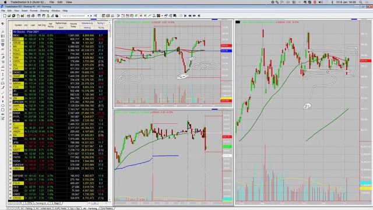Select the CRWD symbol row
This screenshot has width=373, height=210.
pos(58,198)
